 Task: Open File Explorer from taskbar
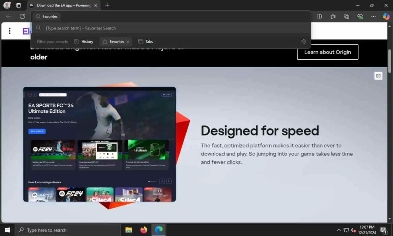click(x=129, y=230)
